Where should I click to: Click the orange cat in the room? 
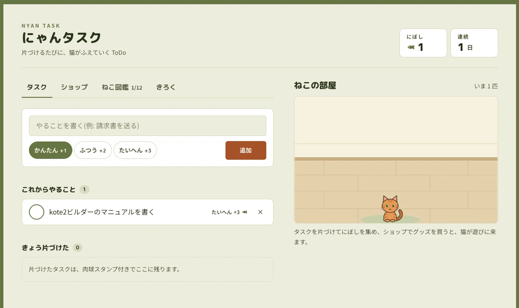391,209
